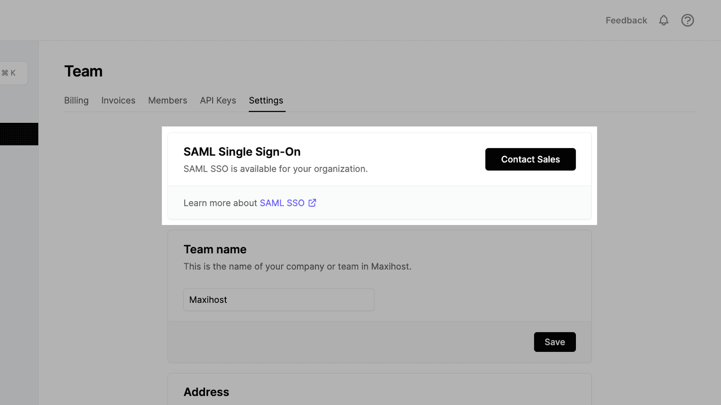Focus the Team name input containing Maxihost
The image size is (721, 405).
[x=278, y=300]
